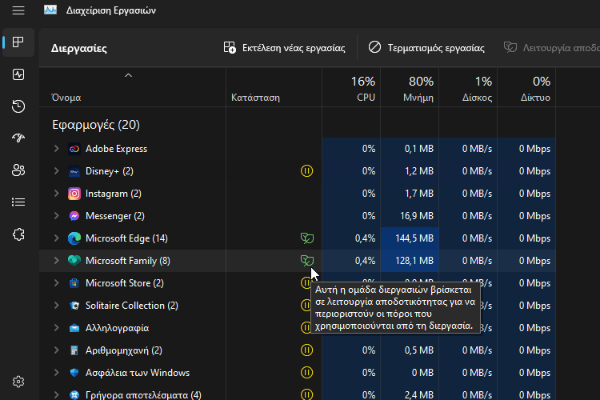
Task: Open the Users sidebar icon
Action: (x=18, y=170)
